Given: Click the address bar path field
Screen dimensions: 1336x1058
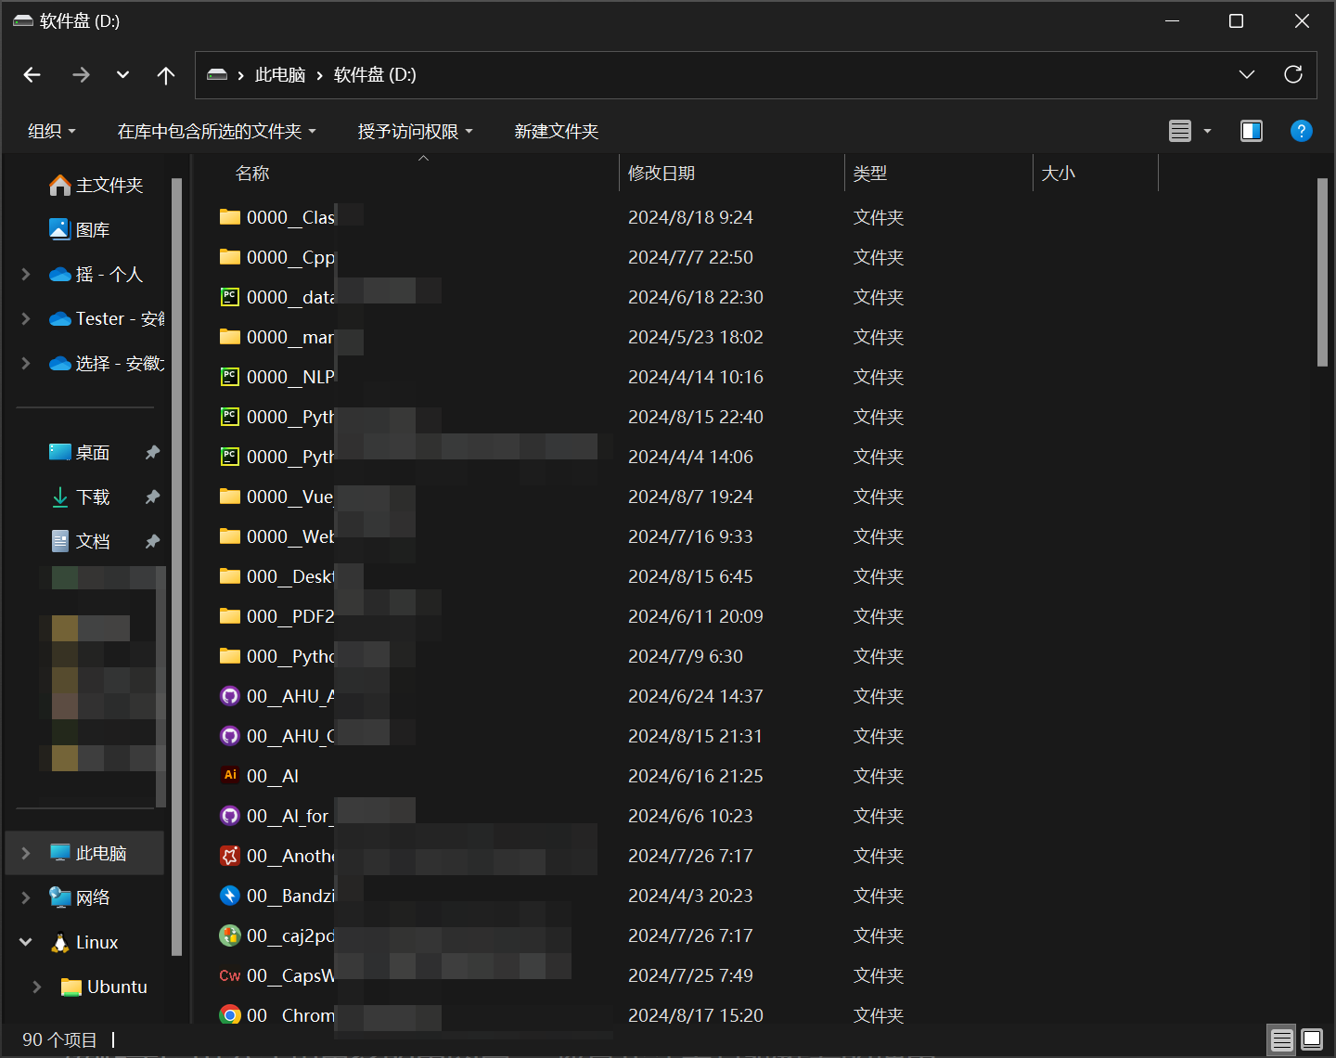Looking at the screenshot, I should [756, 75].
